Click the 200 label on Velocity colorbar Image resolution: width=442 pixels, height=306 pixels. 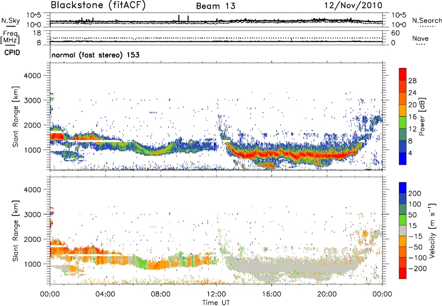tap(415, 193)
